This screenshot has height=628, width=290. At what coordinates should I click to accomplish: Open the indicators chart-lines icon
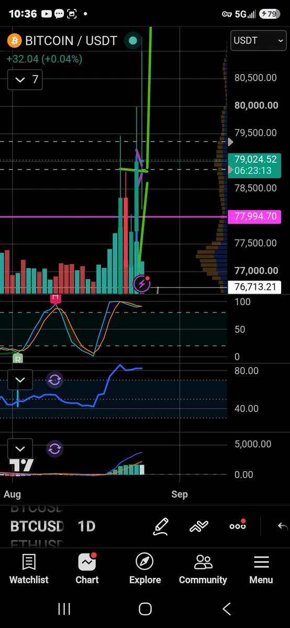pyautogui.click(x=199, y=526)
